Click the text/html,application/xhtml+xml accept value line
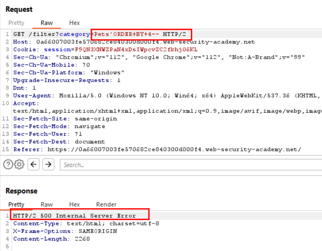 [x=167, y=111]
